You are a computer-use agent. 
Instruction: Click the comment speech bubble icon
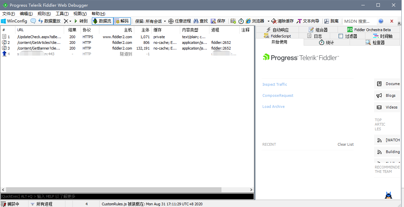pyautogui.click(x=33, y=21)
